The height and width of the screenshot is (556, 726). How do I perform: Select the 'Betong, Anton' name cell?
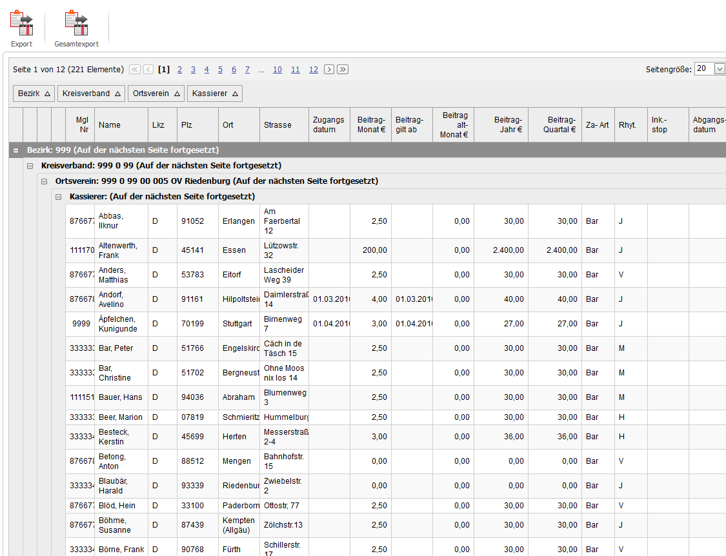pos(121,462)
